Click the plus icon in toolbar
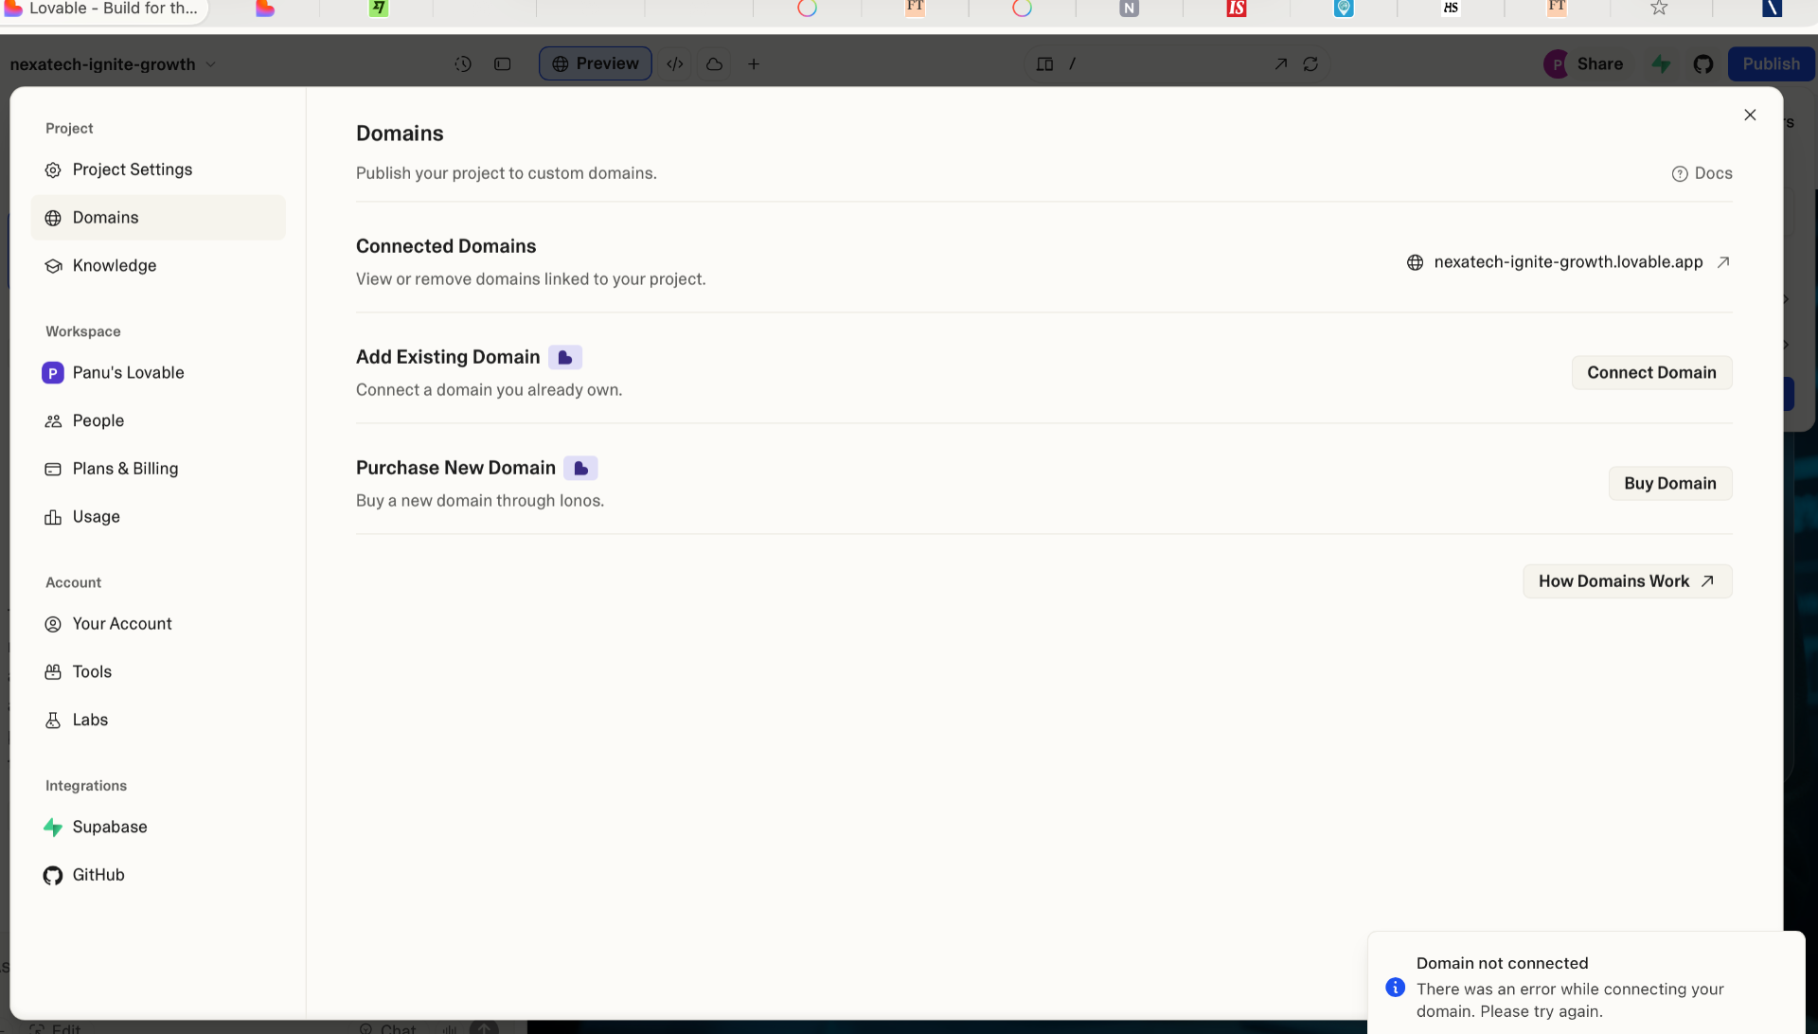 click(754, 64)
